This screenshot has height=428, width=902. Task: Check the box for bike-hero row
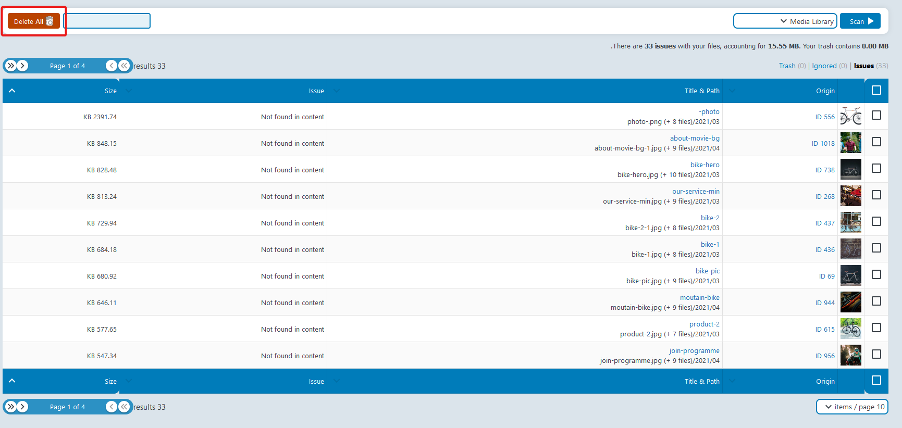(876, 168)
